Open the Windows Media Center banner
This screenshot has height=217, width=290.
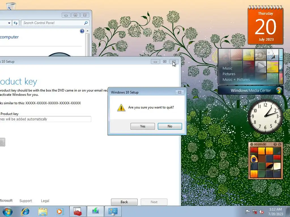click(251, 90)
